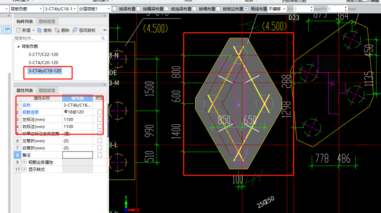Select 按连梁布置 radio option

[166, 9]
